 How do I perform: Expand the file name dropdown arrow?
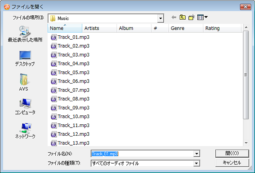(197, 154)
